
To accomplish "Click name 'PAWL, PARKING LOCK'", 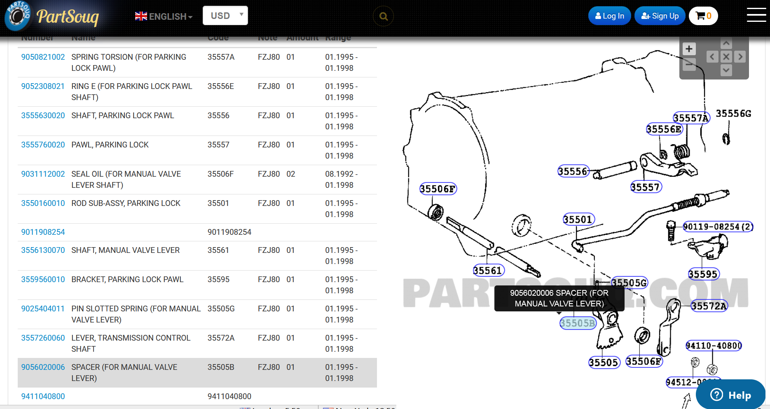I will pyautogui.click(x=110, y=145).
